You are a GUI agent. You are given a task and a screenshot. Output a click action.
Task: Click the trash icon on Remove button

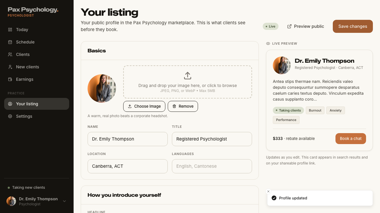click(174, 106)
